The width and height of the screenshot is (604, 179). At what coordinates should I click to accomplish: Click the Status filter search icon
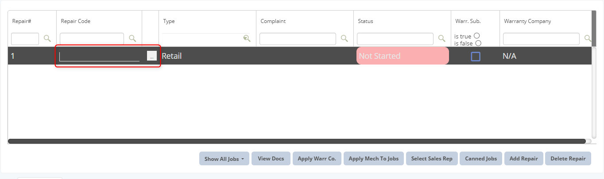[x=441, y=38]
